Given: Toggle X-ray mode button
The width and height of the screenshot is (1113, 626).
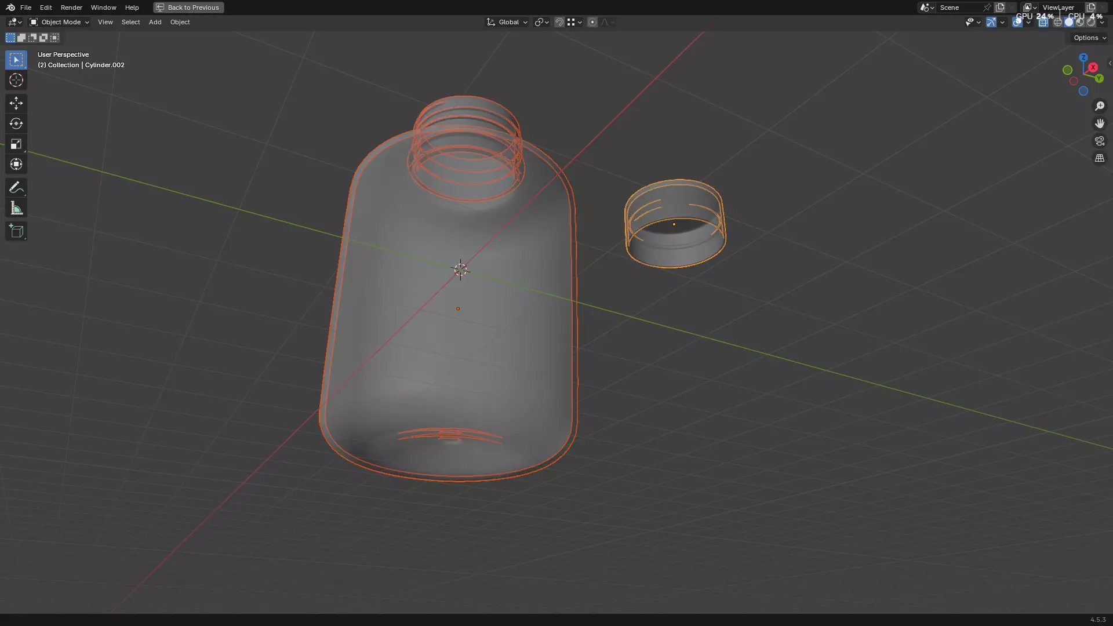Looking at the screenshot, I should [1043, 22].
